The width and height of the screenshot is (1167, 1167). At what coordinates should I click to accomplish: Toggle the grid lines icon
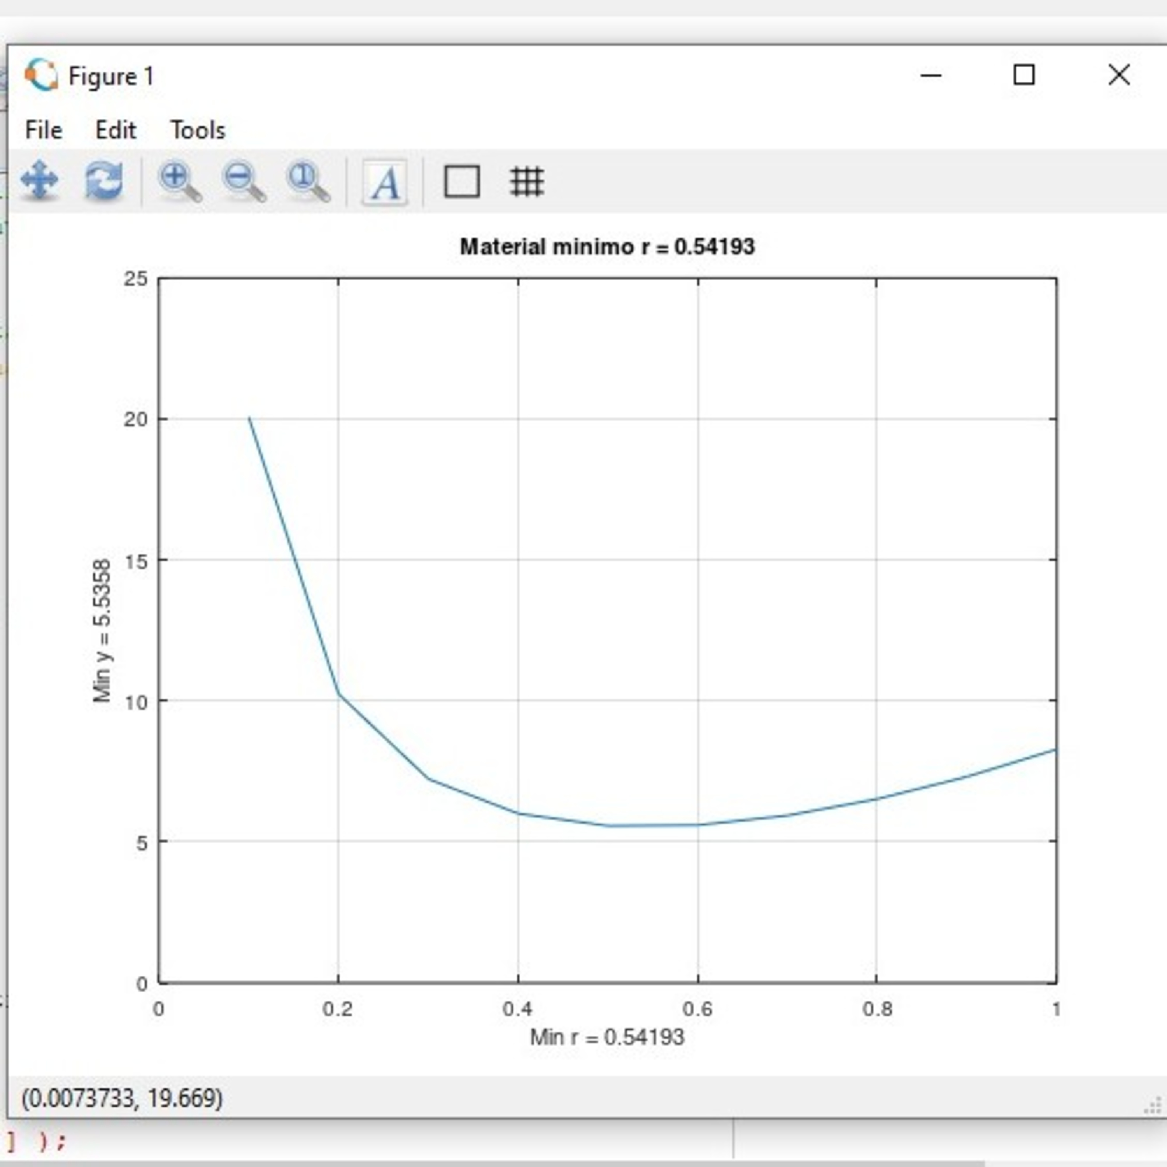[x=527, y=182]
